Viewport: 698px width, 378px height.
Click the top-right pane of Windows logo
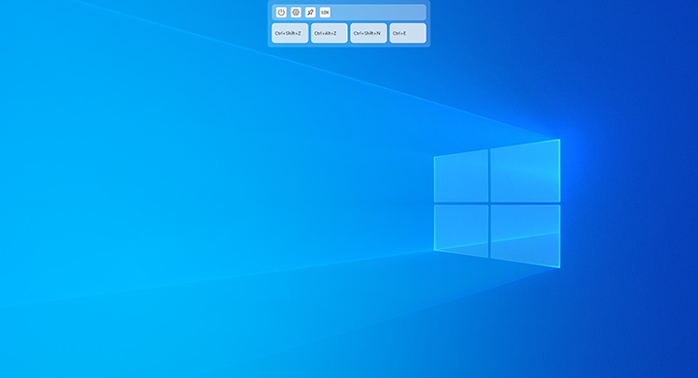coord(524,171)
